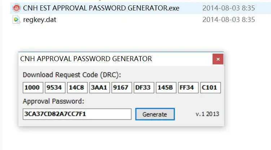271x150 pixels.
Task: Click the v.1 2013 version label
Action: [207, 114]
